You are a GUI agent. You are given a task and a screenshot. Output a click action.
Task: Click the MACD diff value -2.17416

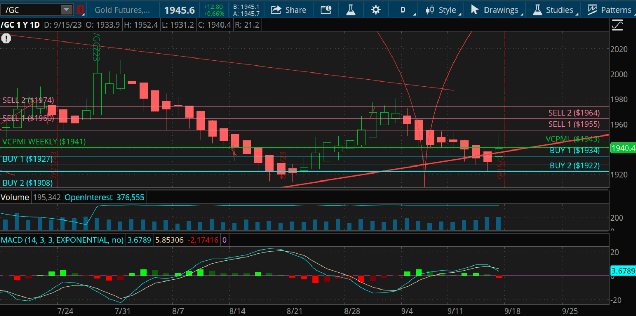coord(203,240)
